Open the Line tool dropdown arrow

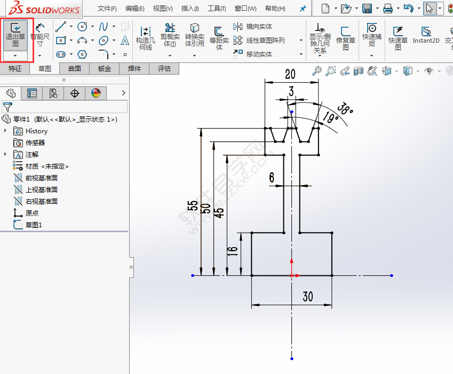(71, 27)
